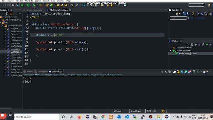The width and height of the screenshot is (213, 120).
Task: Create a new Java package
Action: point(47,5)
